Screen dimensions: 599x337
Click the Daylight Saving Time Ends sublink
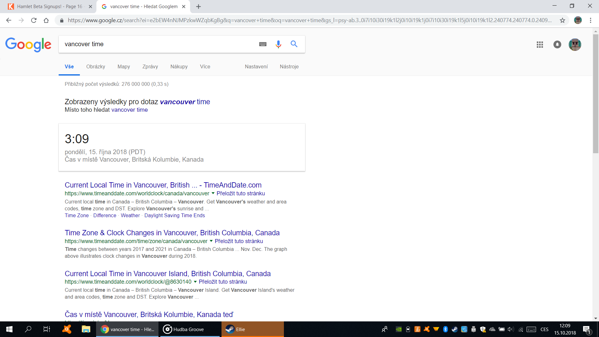[174, 215]
